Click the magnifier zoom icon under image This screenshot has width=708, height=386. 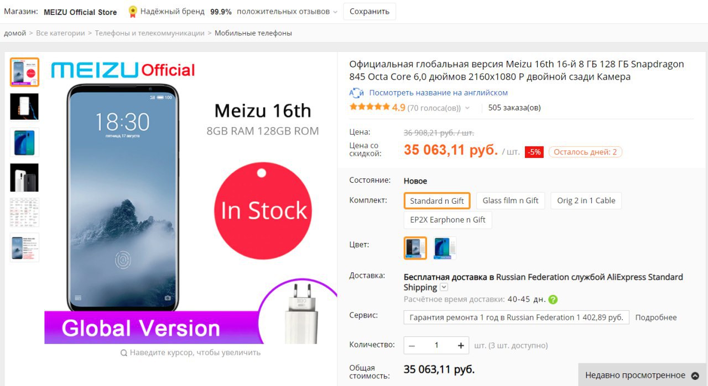click(124, 353)
